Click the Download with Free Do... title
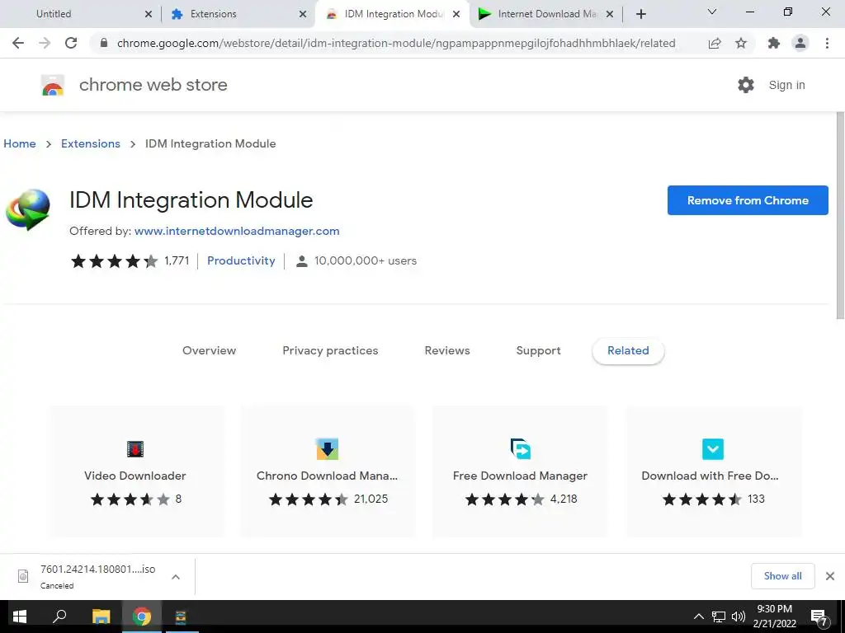The image size is (845, 633). tap(710, 476)
